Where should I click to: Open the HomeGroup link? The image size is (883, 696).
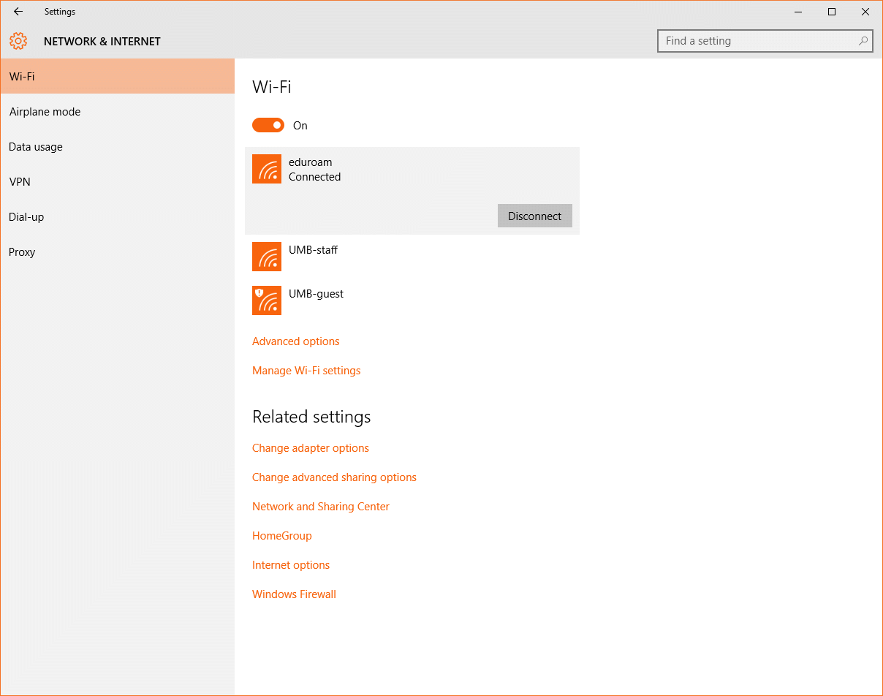click(x=282, y=536)
